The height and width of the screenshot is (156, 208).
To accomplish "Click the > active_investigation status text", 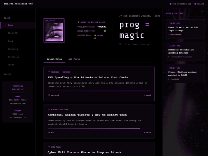I will point(180,57).
